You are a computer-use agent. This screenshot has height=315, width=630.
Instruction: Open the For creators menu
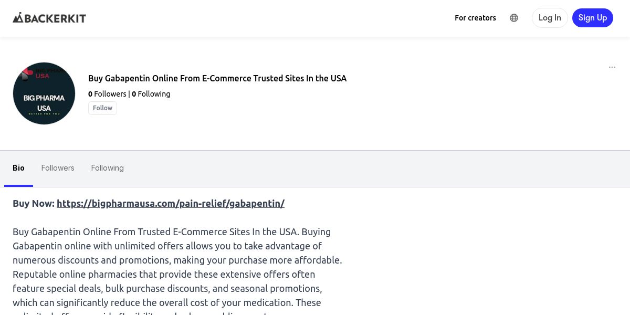click(475, 18)
